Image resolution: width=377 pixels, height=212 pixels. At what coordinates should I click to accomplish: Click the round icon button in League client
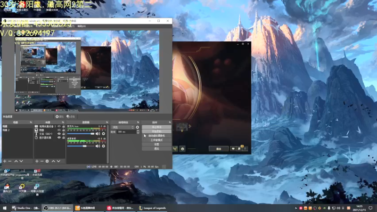(182, 149)
